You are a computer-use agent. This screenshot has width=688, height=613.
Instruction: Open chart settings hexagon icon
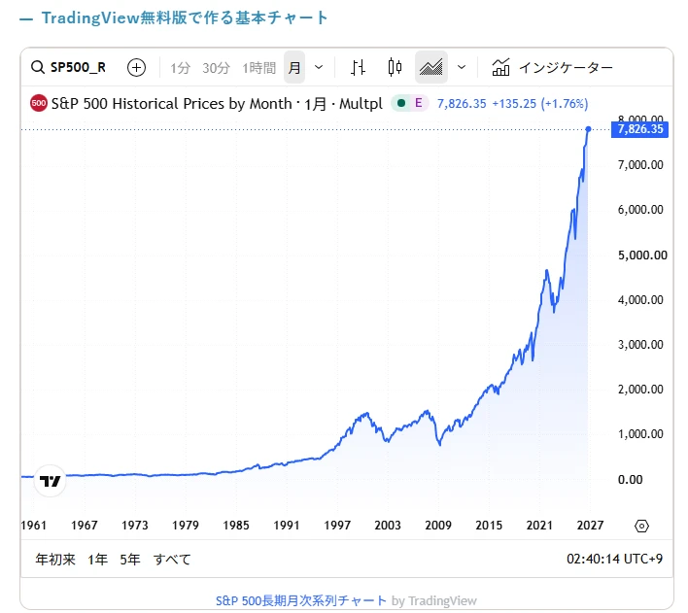[641, 526]
